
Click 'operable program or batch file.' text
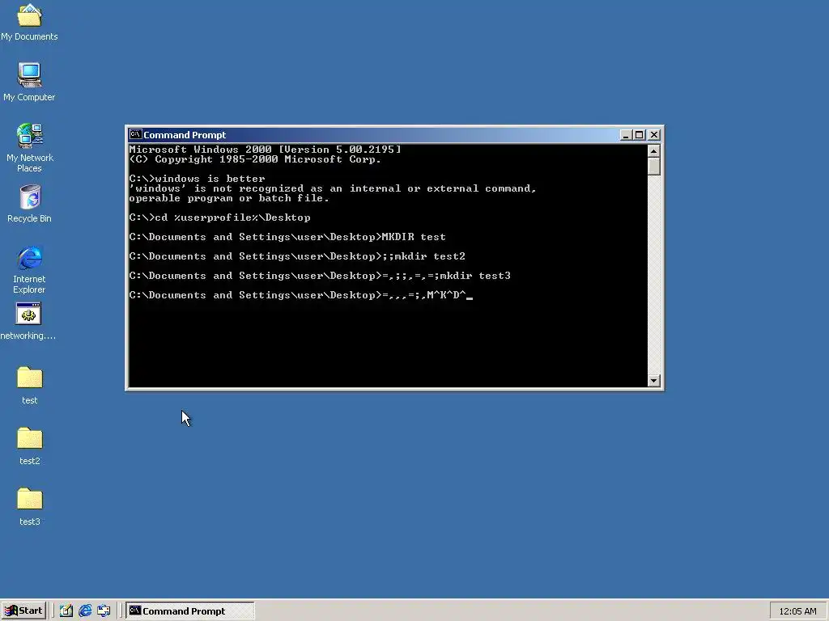coord(229,198)
